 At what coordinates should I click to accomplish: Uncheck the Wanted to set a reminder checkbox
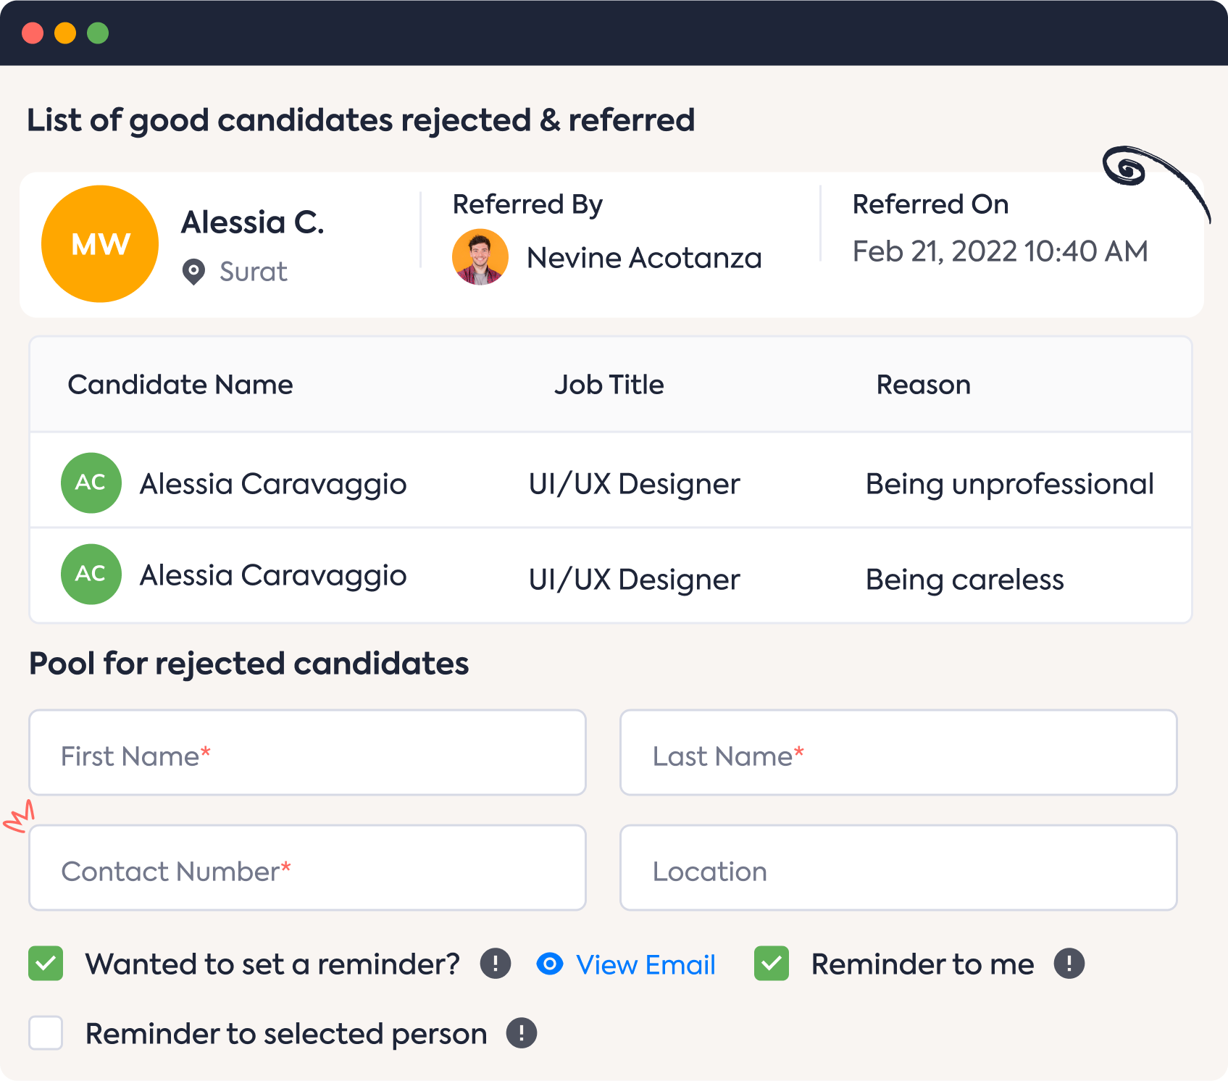click(46, 964)
